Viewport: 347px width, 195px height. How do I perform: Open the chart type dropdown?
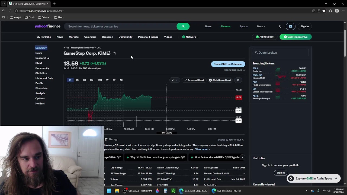175,80
